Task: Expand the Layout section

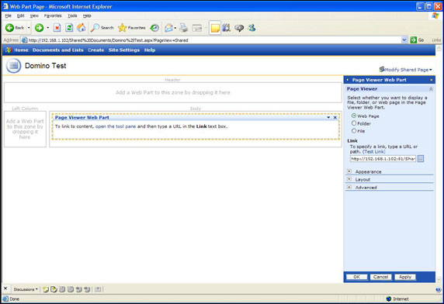Action: (x=349, y=179)
